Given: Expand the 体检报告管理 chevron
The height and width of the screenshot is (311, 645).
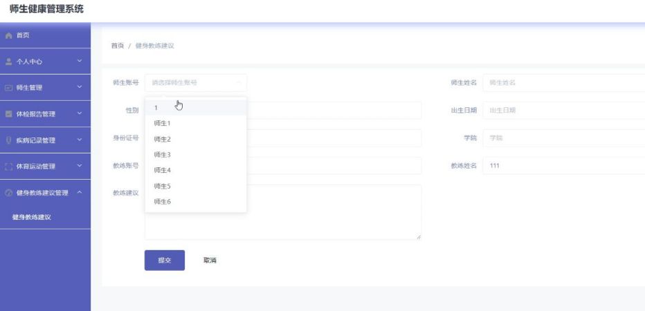Looking at the screenshot, I should tap(80, 114).
